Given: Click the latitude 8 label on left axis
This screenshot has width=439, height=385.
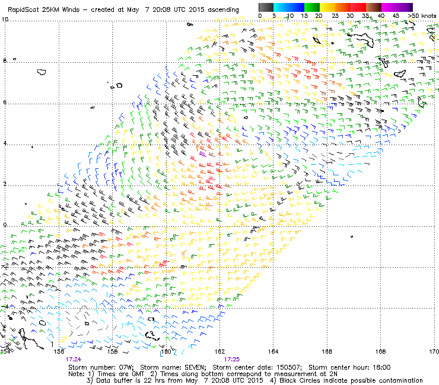Looking at the screenshot, I should (x=5, y=60).
